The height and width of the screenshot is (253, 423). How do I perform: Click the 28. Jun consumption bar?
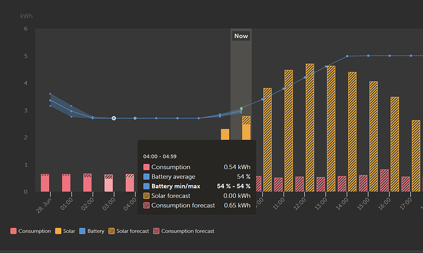45,183
